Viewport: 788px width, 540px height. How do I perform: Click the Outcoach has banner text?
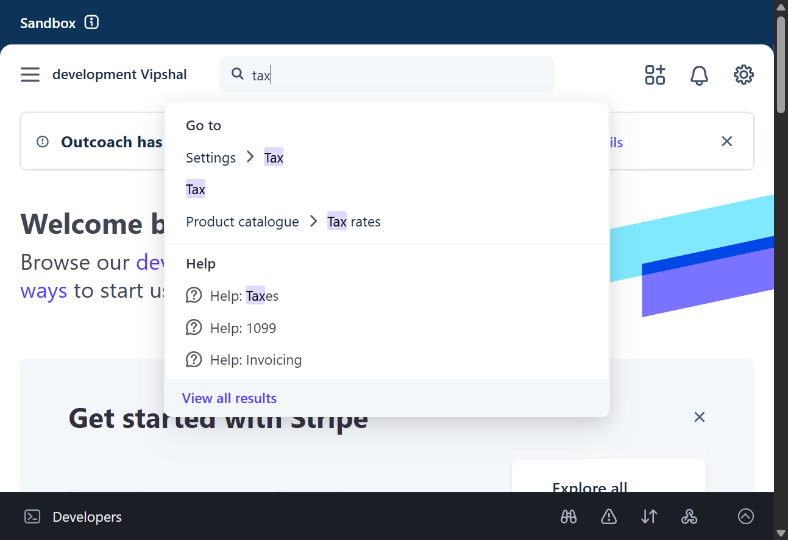click(112, 142)
